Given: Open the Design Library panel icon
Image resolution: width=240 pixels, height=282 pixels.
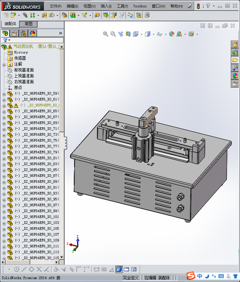Looking at the screenshot, I should coord(235,52).
